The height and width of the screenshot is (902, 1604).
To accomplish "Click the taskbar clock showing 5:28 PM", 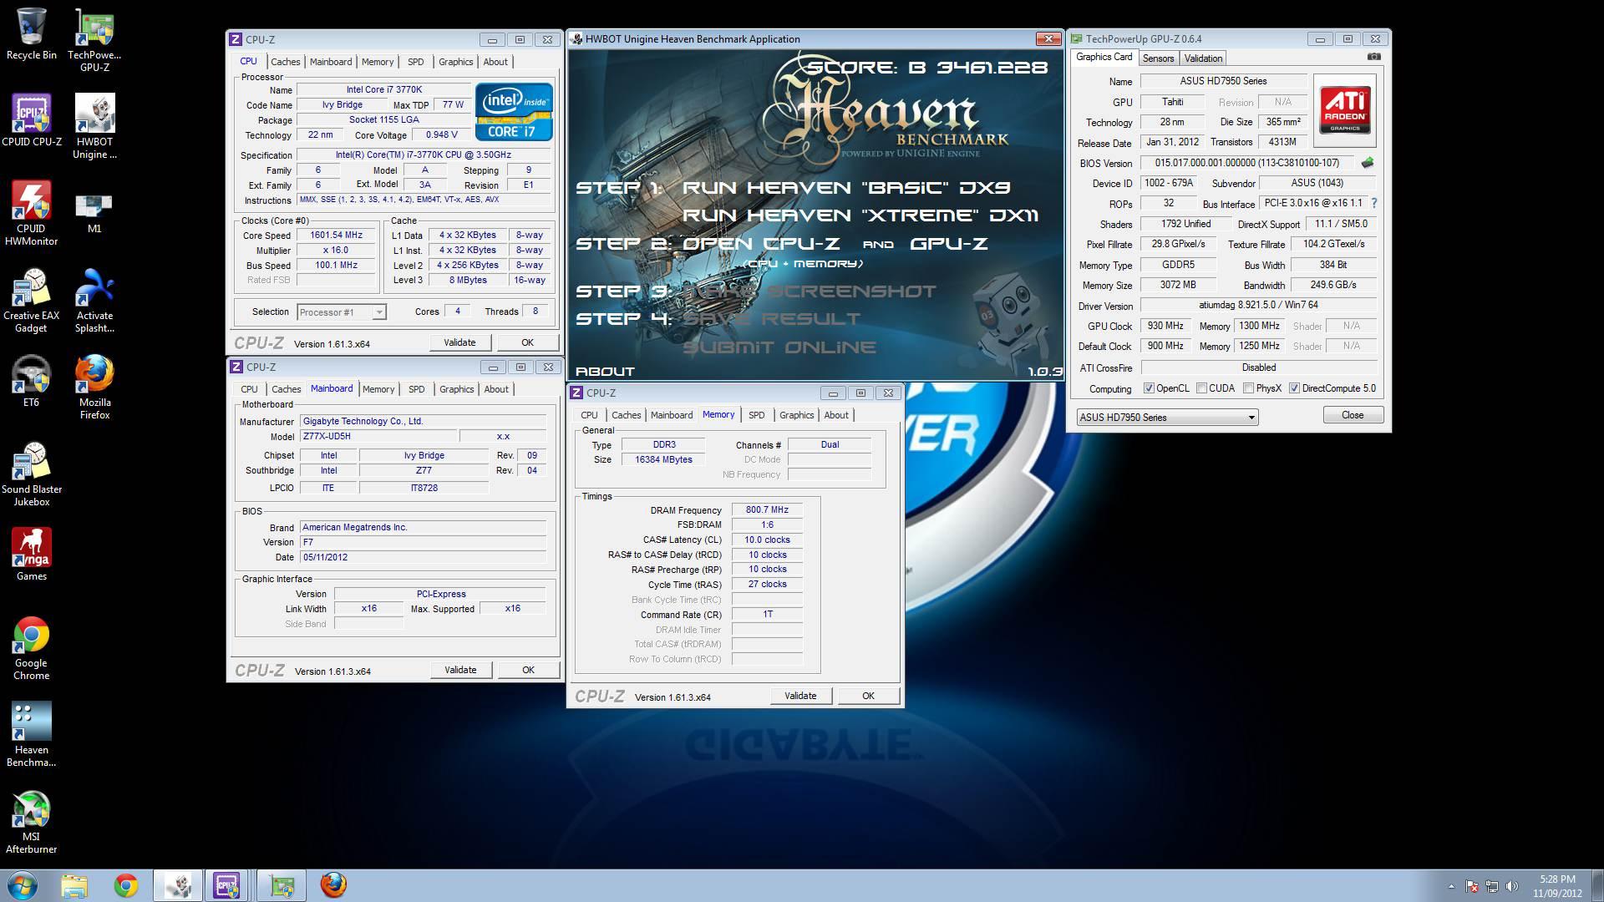I will point(1557,885).
